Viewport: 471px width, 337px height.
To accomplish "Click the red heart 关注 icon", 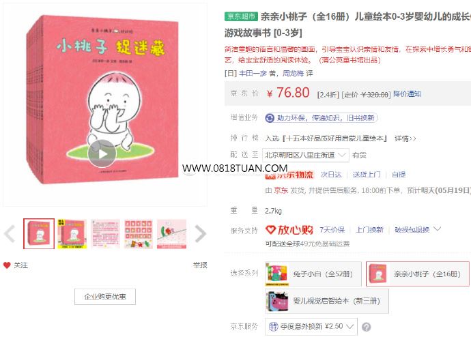I will point(7,265).
